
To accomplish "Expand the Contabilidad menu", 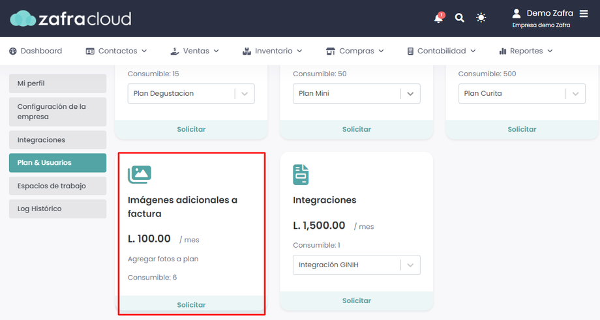I will coord(442,51).
